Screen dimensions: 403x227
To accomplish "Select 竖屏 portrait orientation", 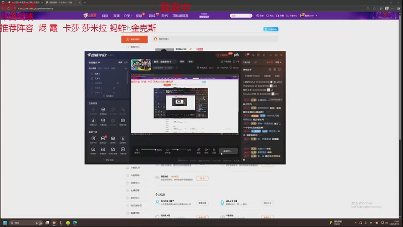I will tap(125, 63).
